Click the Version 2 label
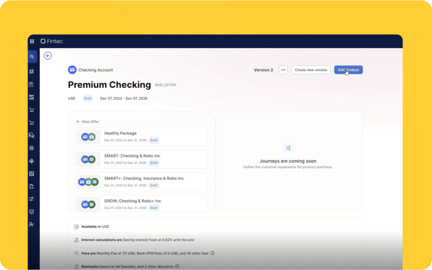Viewport: 432px width, 270px height. pos(264,70)
